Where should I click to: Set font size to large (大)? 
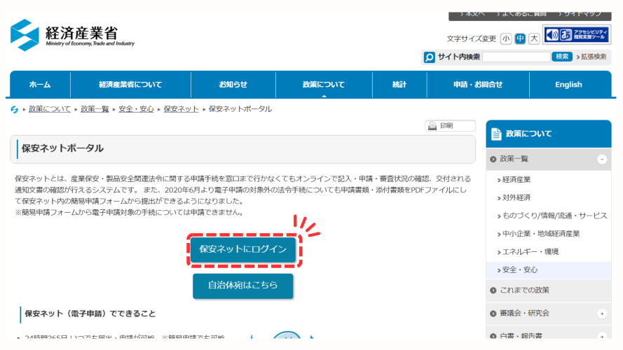click(x=534, y=38)
